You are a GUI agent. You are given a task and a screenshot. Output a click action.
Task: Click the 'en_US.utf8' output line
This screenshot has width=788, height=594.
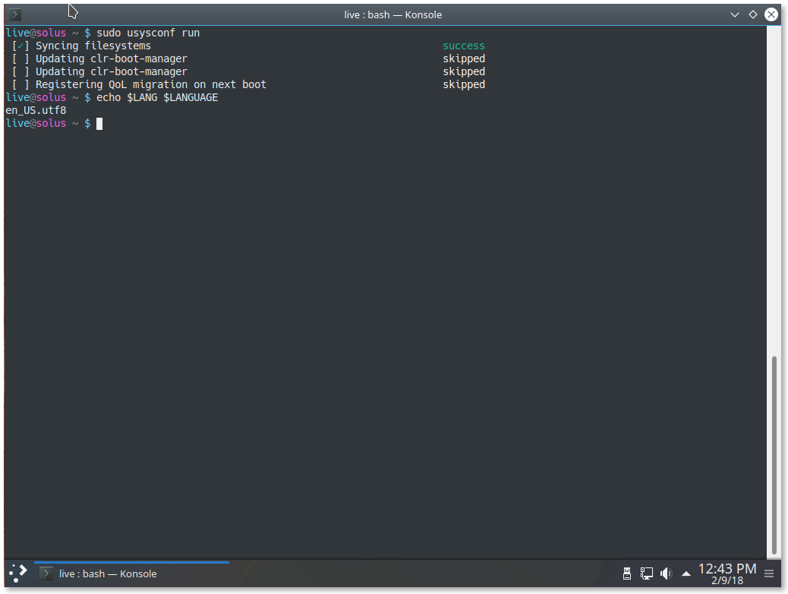(36, 110)
